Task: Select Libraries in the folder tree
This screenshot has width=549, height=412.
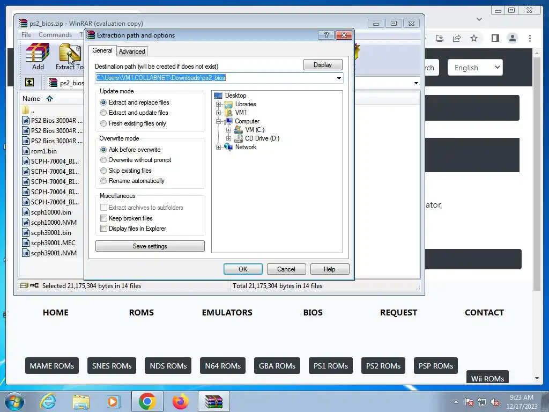Action: click(245, 104)
